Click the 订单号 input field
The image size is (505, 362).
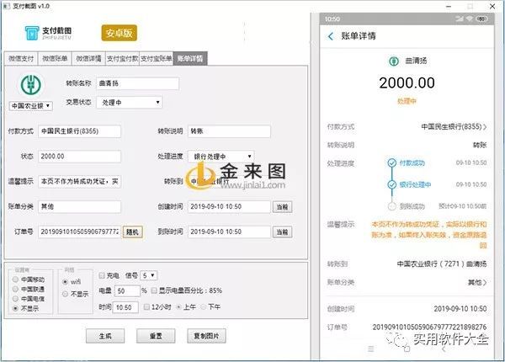pos(80,232)
